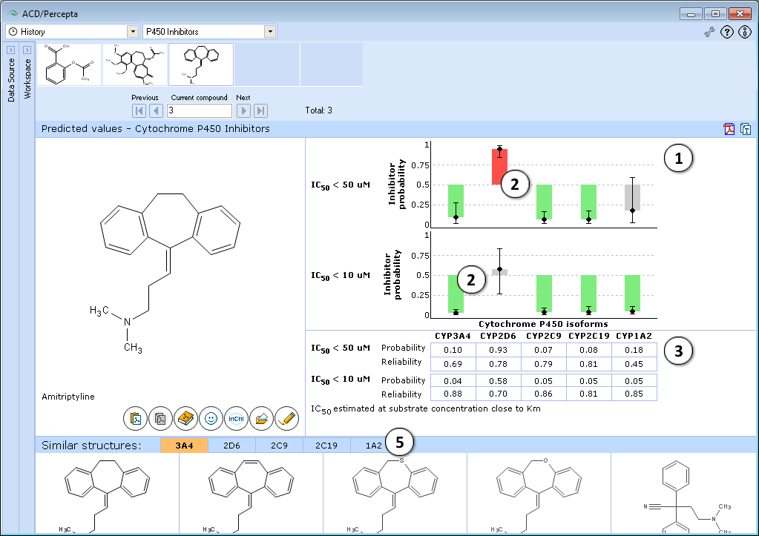759x536 pixels.
Task: Click the main amitriptyline structure drawing
Action: point(170,273)
